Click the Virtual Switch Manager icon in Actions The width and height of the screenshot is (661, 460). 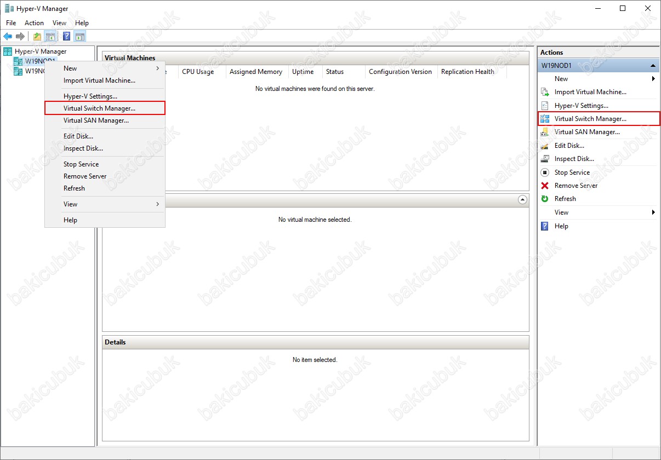(x=545, y=118)
